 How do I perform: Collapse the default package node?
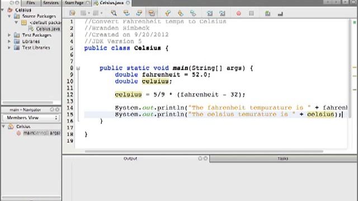[x=16, y=22]
